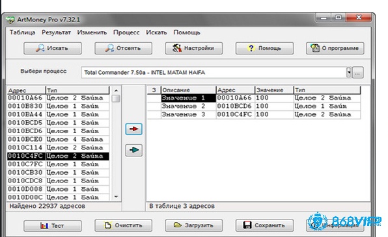The image size is (388, 237).
Task: Select the Значение 3 description cell
Action: (x=188, y=114)
